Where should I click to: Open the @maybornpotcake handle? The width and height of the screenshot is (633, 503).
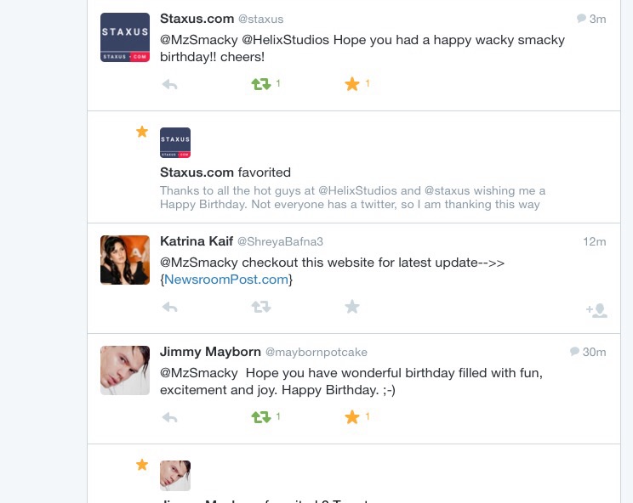coord(316,353)
